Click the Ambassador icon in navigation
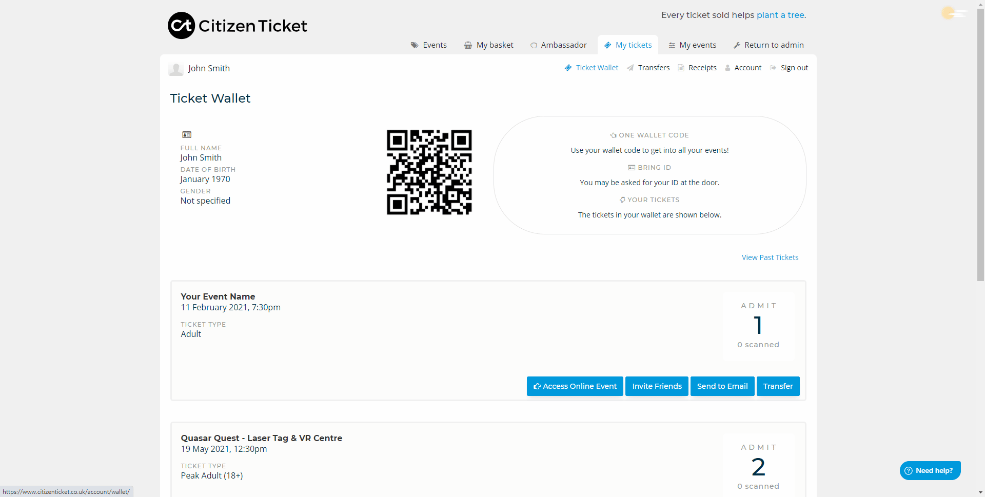 pos(534,45)
